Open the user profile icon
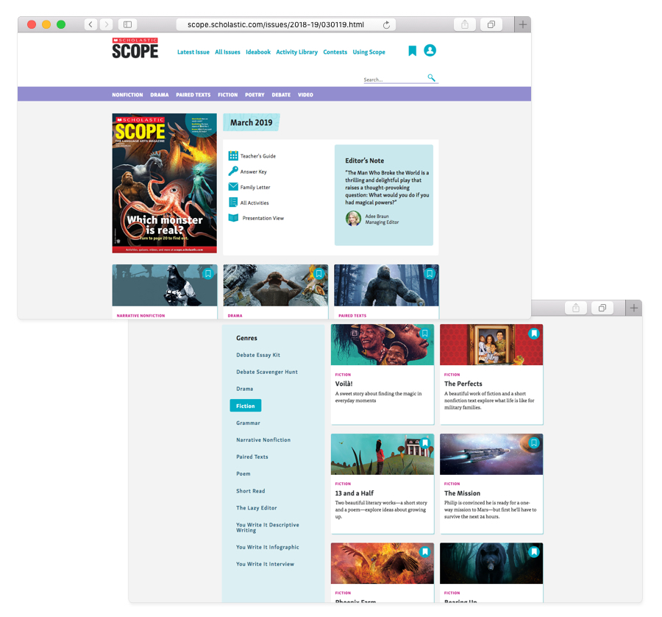This screenshot has width=662, height=617. 430,50
